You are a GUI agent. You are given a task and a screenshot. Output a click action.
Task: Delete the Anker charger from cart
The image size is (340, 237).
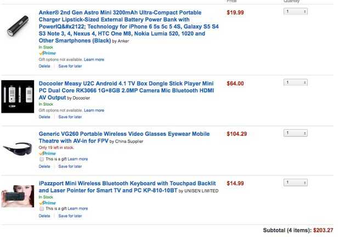click(44, 66)
